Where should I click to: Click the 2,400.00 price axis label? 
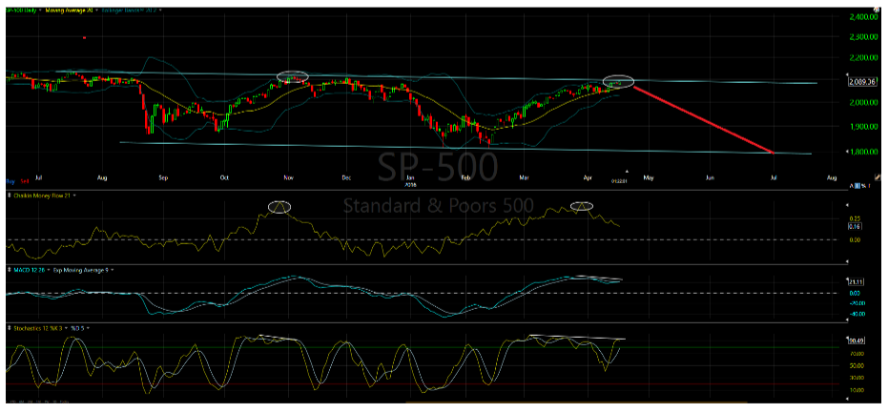(x=863, y=17)
